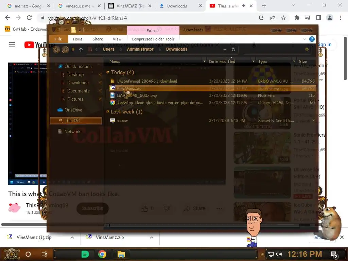Viewport: 348px width, 261px height.
Task: Click Administrator in the Explorer breadcrumb
Action: (140, 49)
